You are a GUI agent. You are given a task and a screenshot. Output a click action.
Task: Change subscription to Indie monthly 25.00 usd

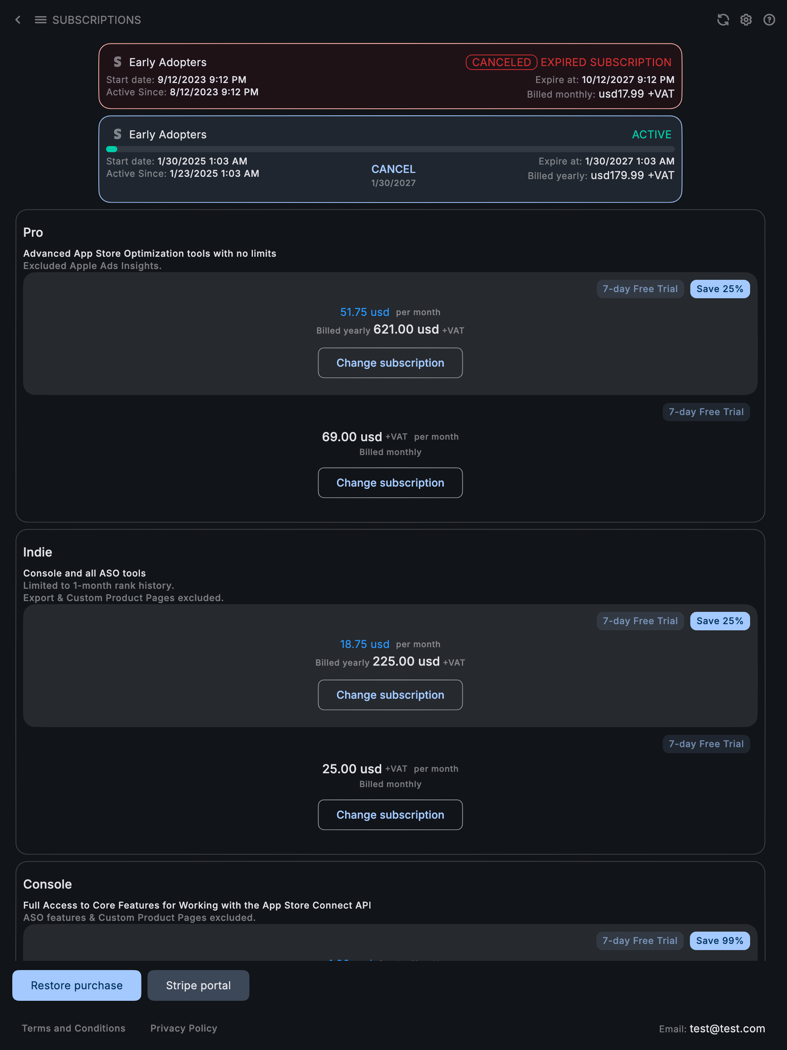tap(390, 815)
